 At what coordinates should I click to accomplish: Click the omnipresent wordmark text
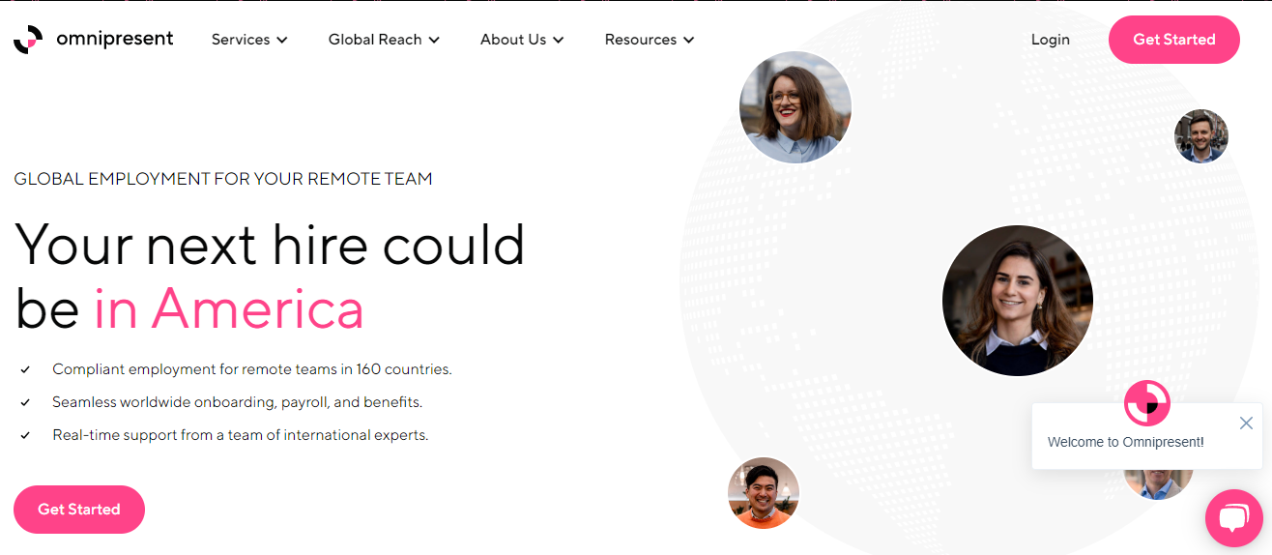click(x=114, y=39)
